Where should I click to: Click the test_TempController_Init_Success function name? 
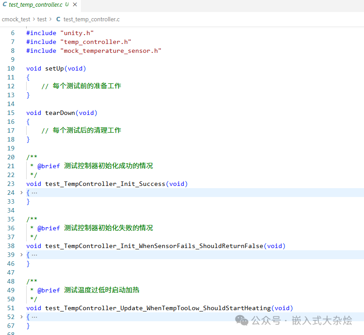pyautogui.click(x=105, y=184)
